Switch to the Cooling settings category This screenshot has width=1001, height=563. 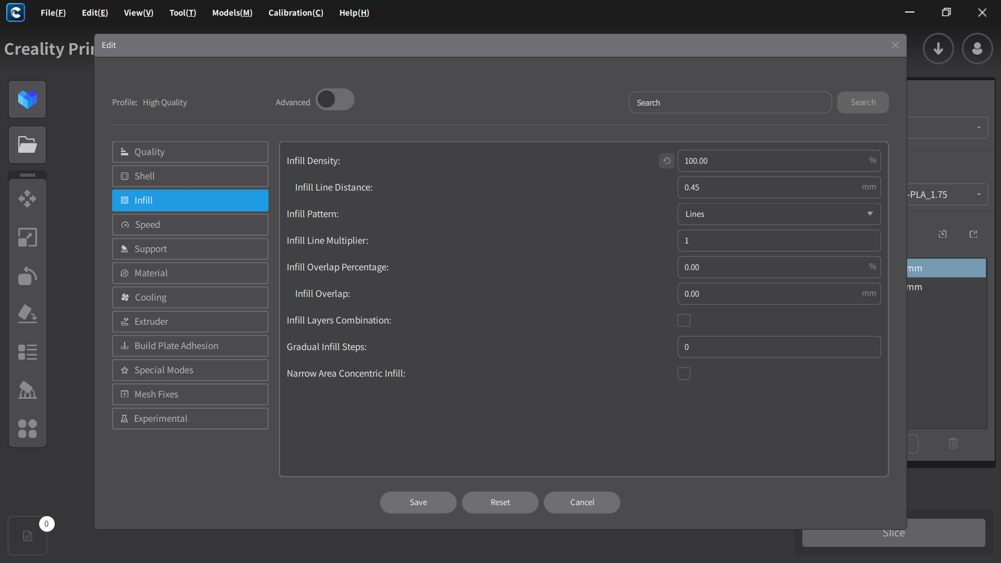coord(190,298)
